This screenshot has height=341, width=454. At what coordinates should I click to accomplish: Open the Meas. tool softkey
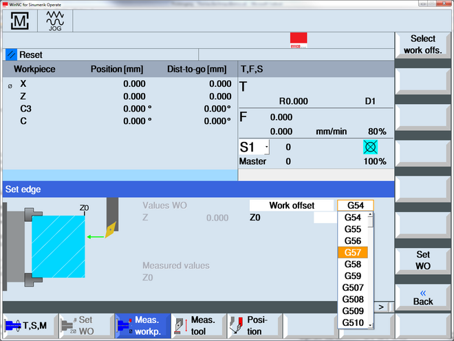pos(197,325)
